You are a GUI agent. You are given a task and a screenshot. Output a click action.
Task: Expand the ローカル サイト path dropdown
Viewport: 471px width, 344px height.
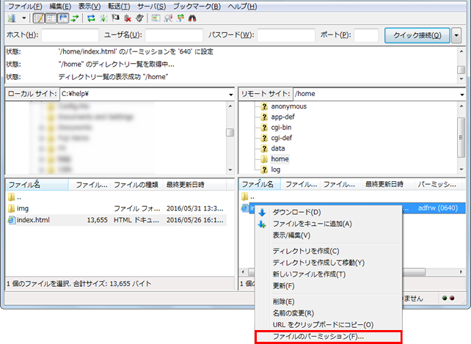pos(229,94)
